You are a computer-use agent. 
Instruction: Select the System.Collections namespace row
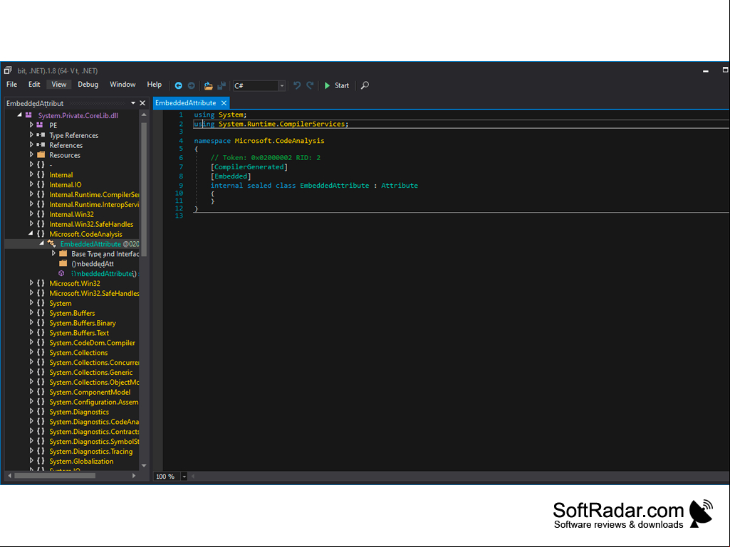(x=78, y=353)
